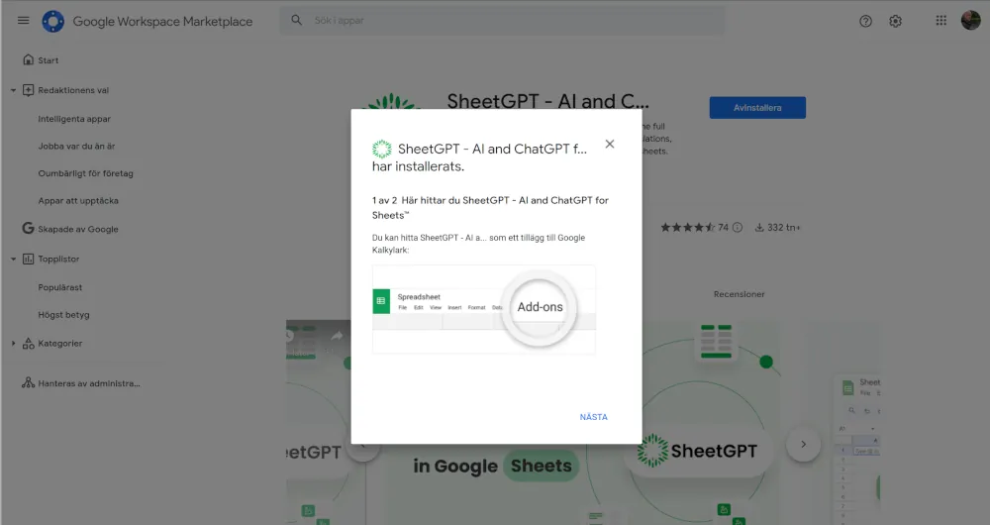Expand the Kategorier section arrow
Viewport: 990px width, 525px height.
[x=13, y=343]
